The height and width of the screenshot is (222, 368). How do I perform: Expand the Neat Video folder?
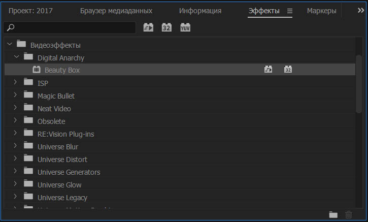click(x=15, y=107)
